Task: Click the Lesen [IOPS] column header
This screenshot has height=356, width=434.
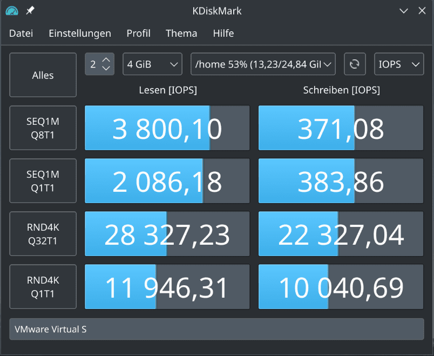Action: (x=168, y=90)
